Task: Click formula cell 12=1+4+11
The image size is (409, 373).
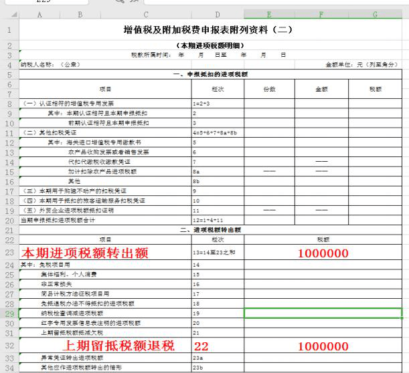Action: [218, 221]
